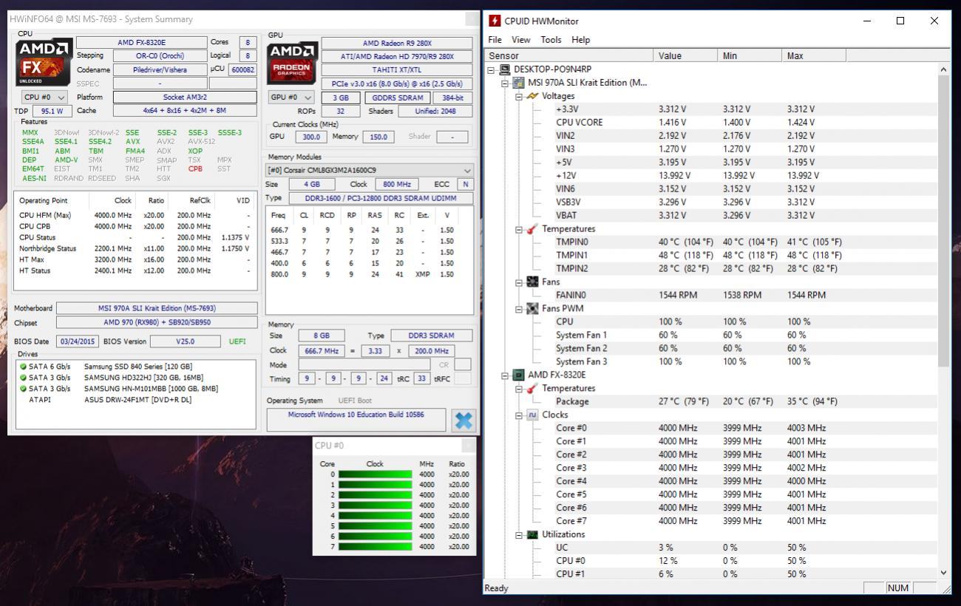Click the Value column header
This screenshot has width=961, height=606.
(686, 55)
